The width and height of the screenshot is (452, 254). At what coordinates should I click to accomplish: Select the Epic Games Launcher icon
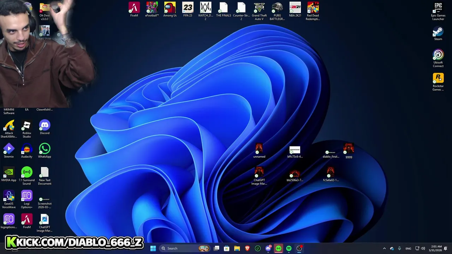[438, 12]
